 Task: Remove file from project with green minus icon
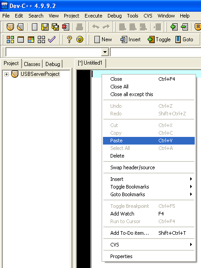tap(184, 27)
